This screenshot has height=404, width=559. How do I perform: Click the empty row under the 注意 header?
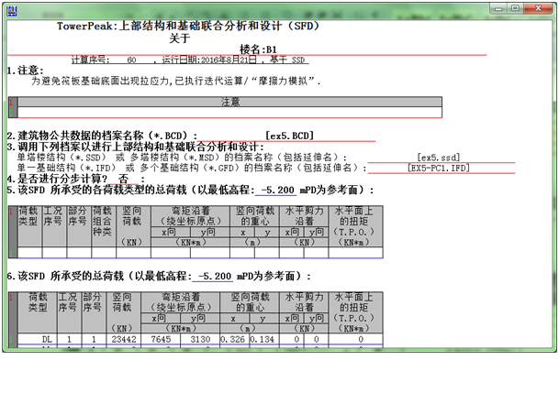coord(230,112)
